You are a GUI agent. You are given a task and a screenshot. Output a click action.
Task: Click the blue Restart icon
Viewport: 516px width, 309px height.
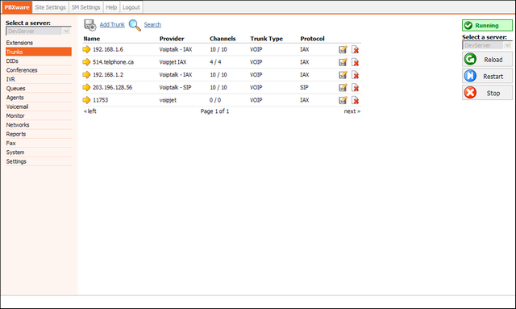pyautogui.click(x=470, y=76)
